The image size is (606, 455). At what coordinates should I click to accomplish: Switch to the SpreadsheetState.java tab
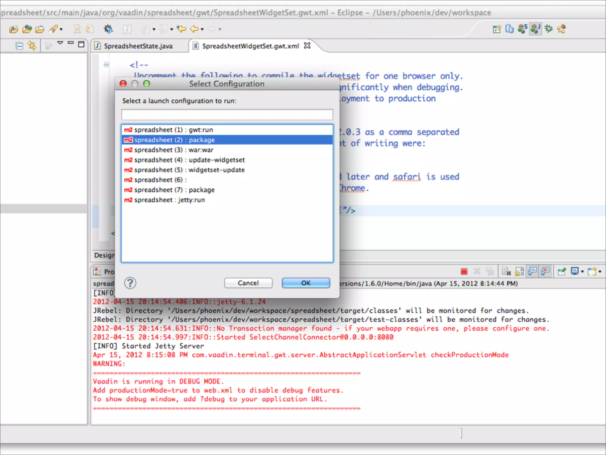[138, 46]
